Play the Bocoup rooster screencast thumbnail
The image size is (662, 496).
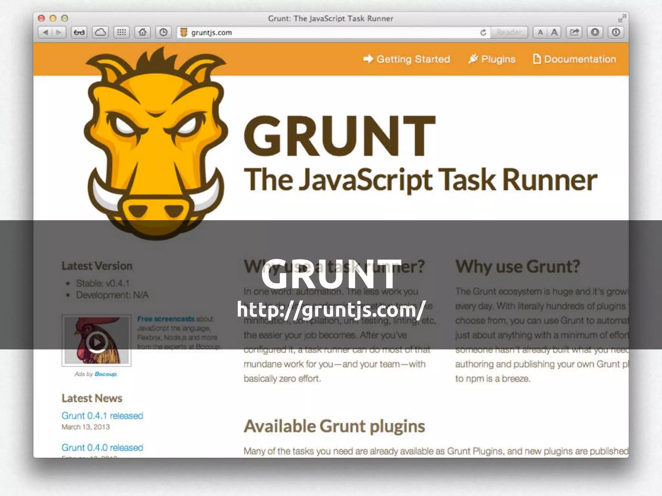pos(97,341)
